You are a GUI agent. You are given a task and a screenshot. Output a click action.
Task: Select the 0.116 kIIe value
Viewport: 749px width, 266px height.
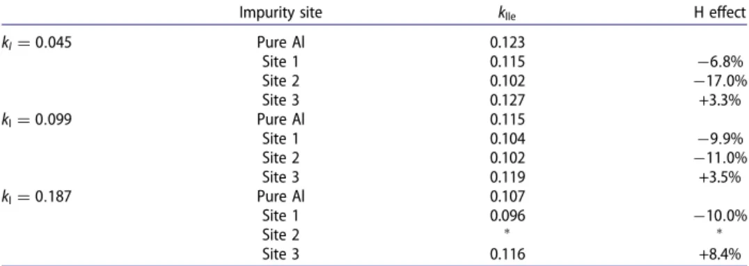pyautogui.click(x=507, y=254)
